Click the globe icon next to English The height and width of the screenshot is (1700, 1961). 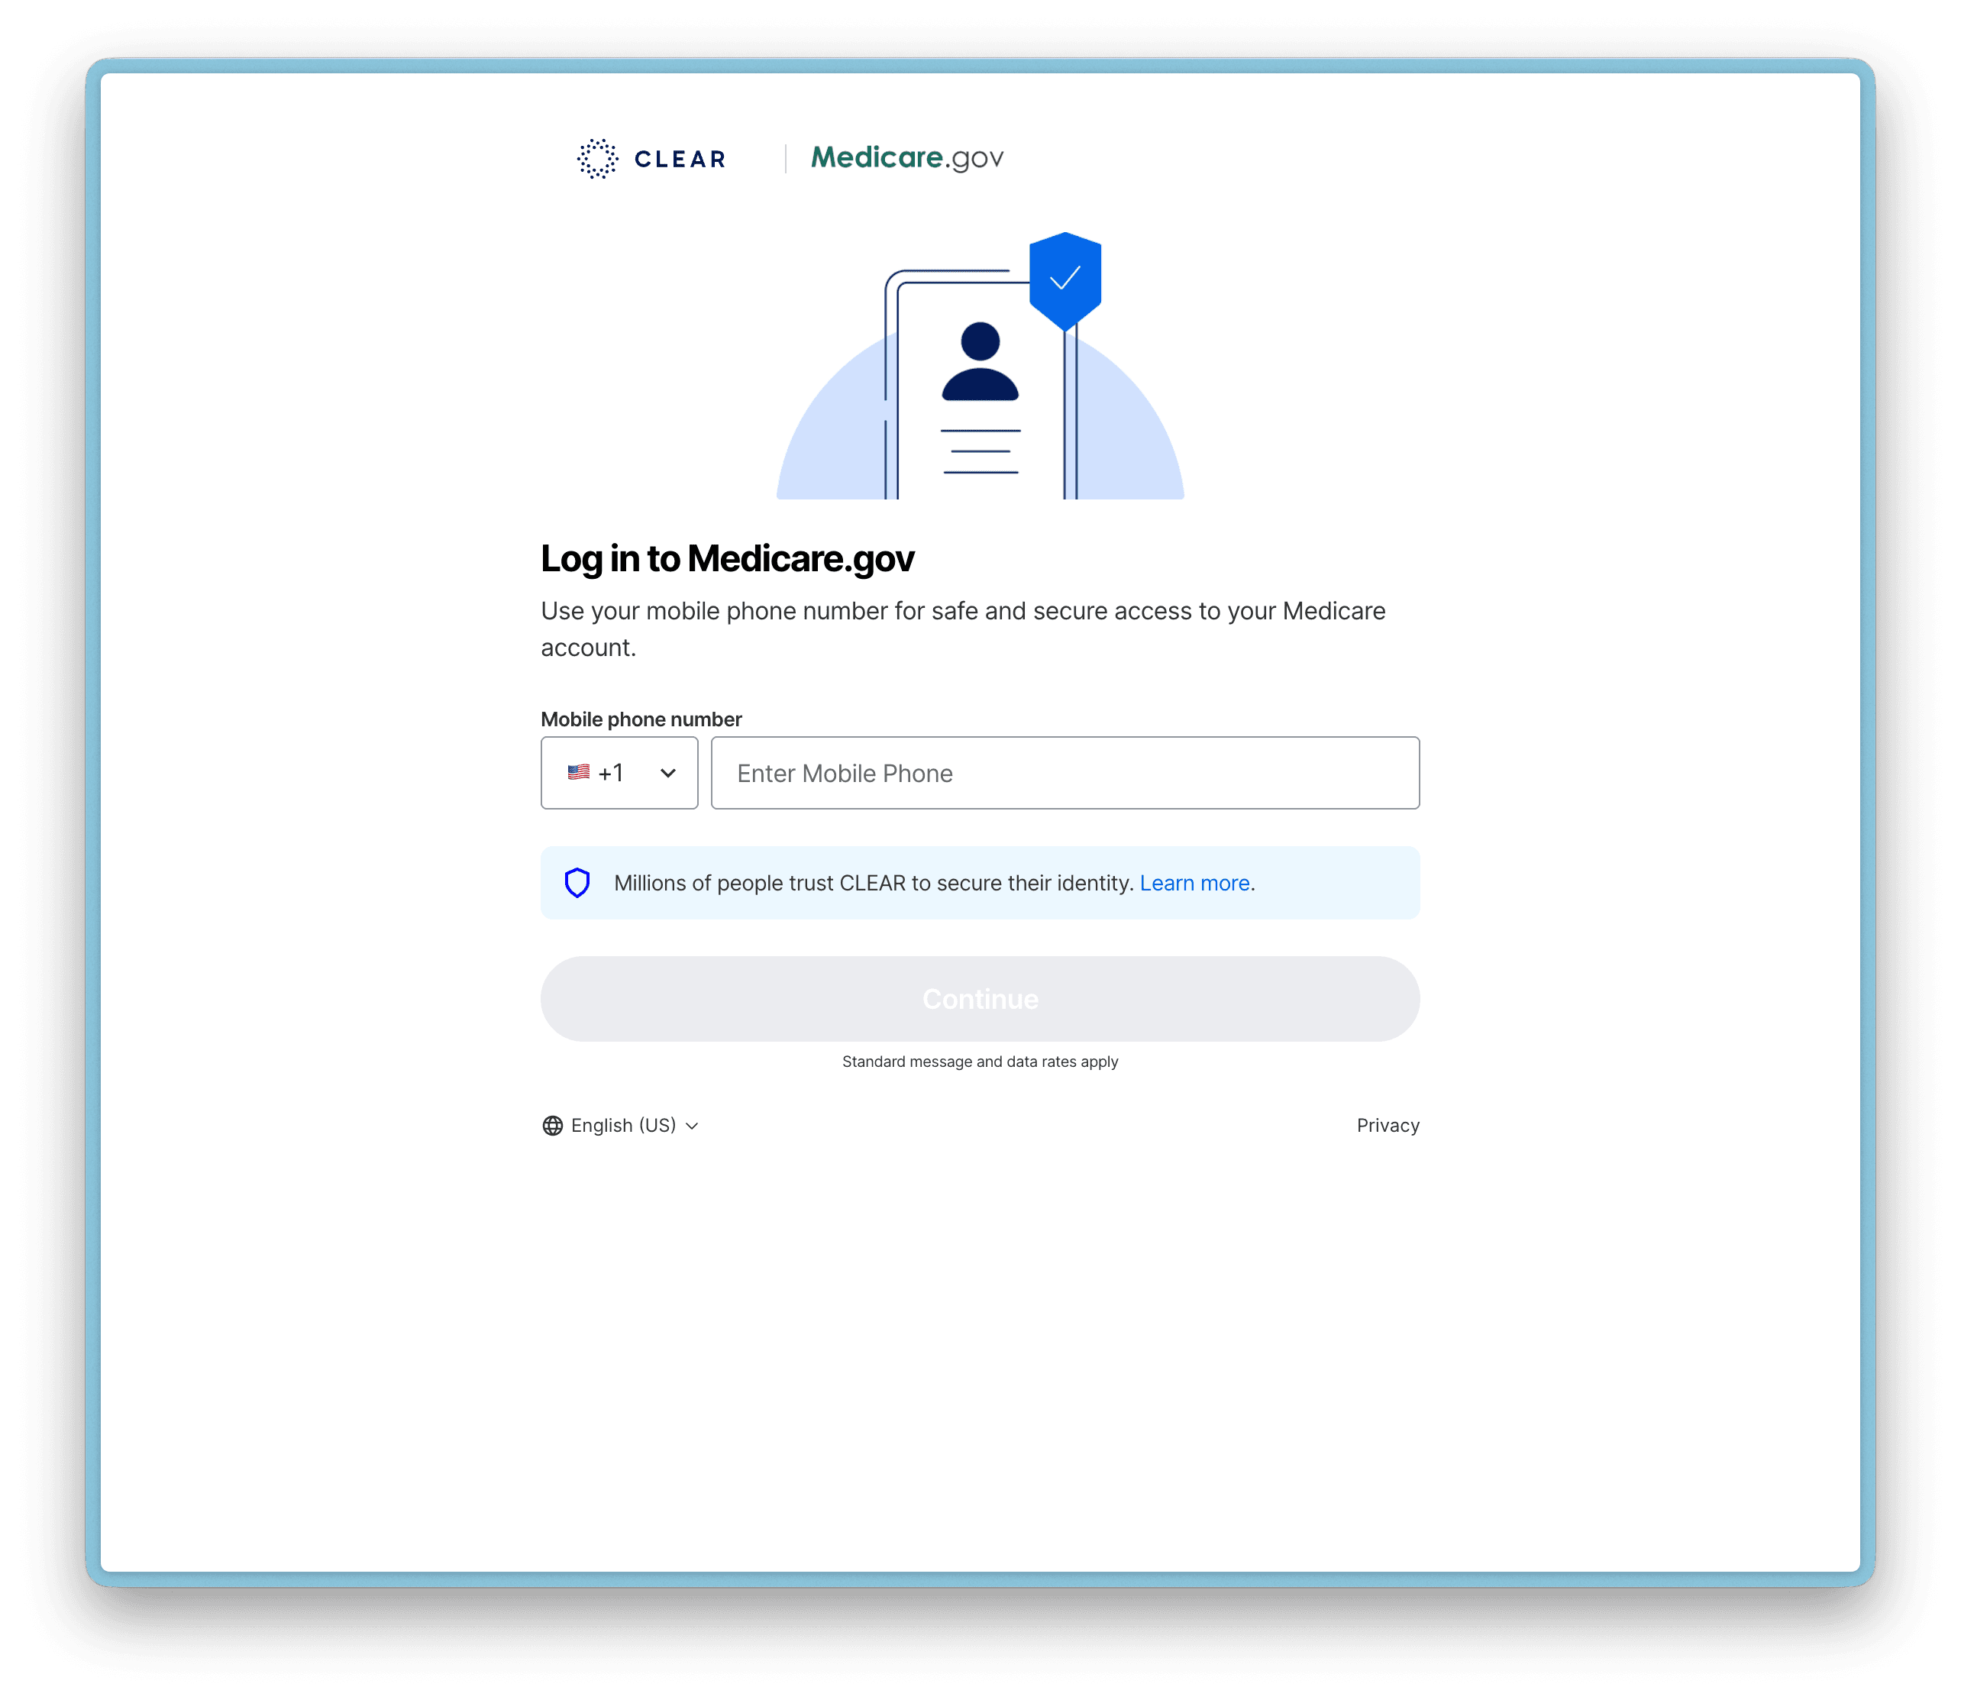click(x=553, y=1125)
